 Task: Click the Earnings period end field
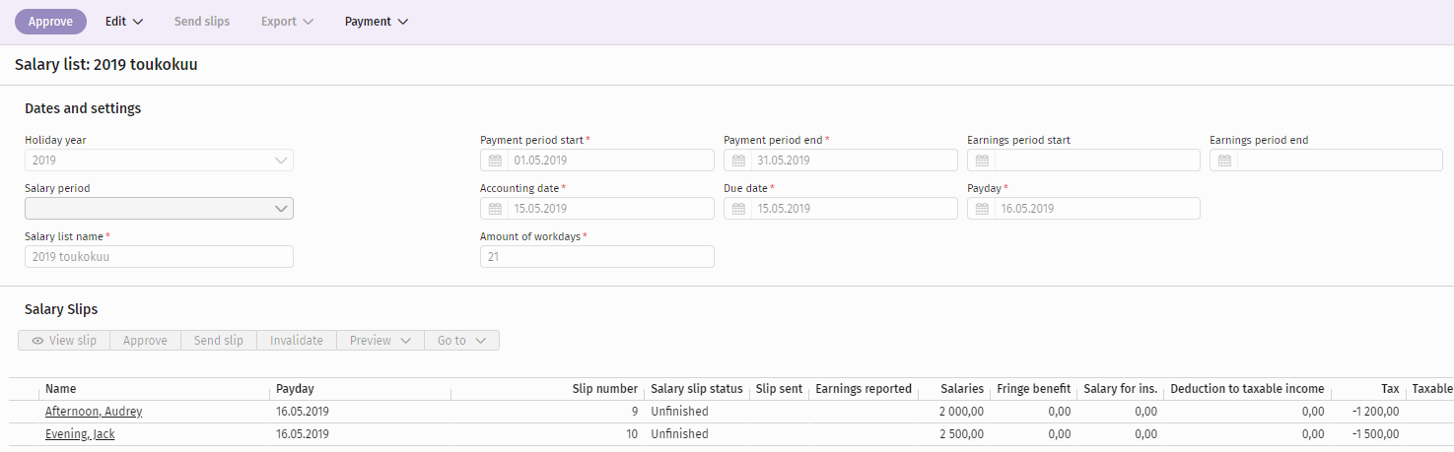coord(1327,161)
